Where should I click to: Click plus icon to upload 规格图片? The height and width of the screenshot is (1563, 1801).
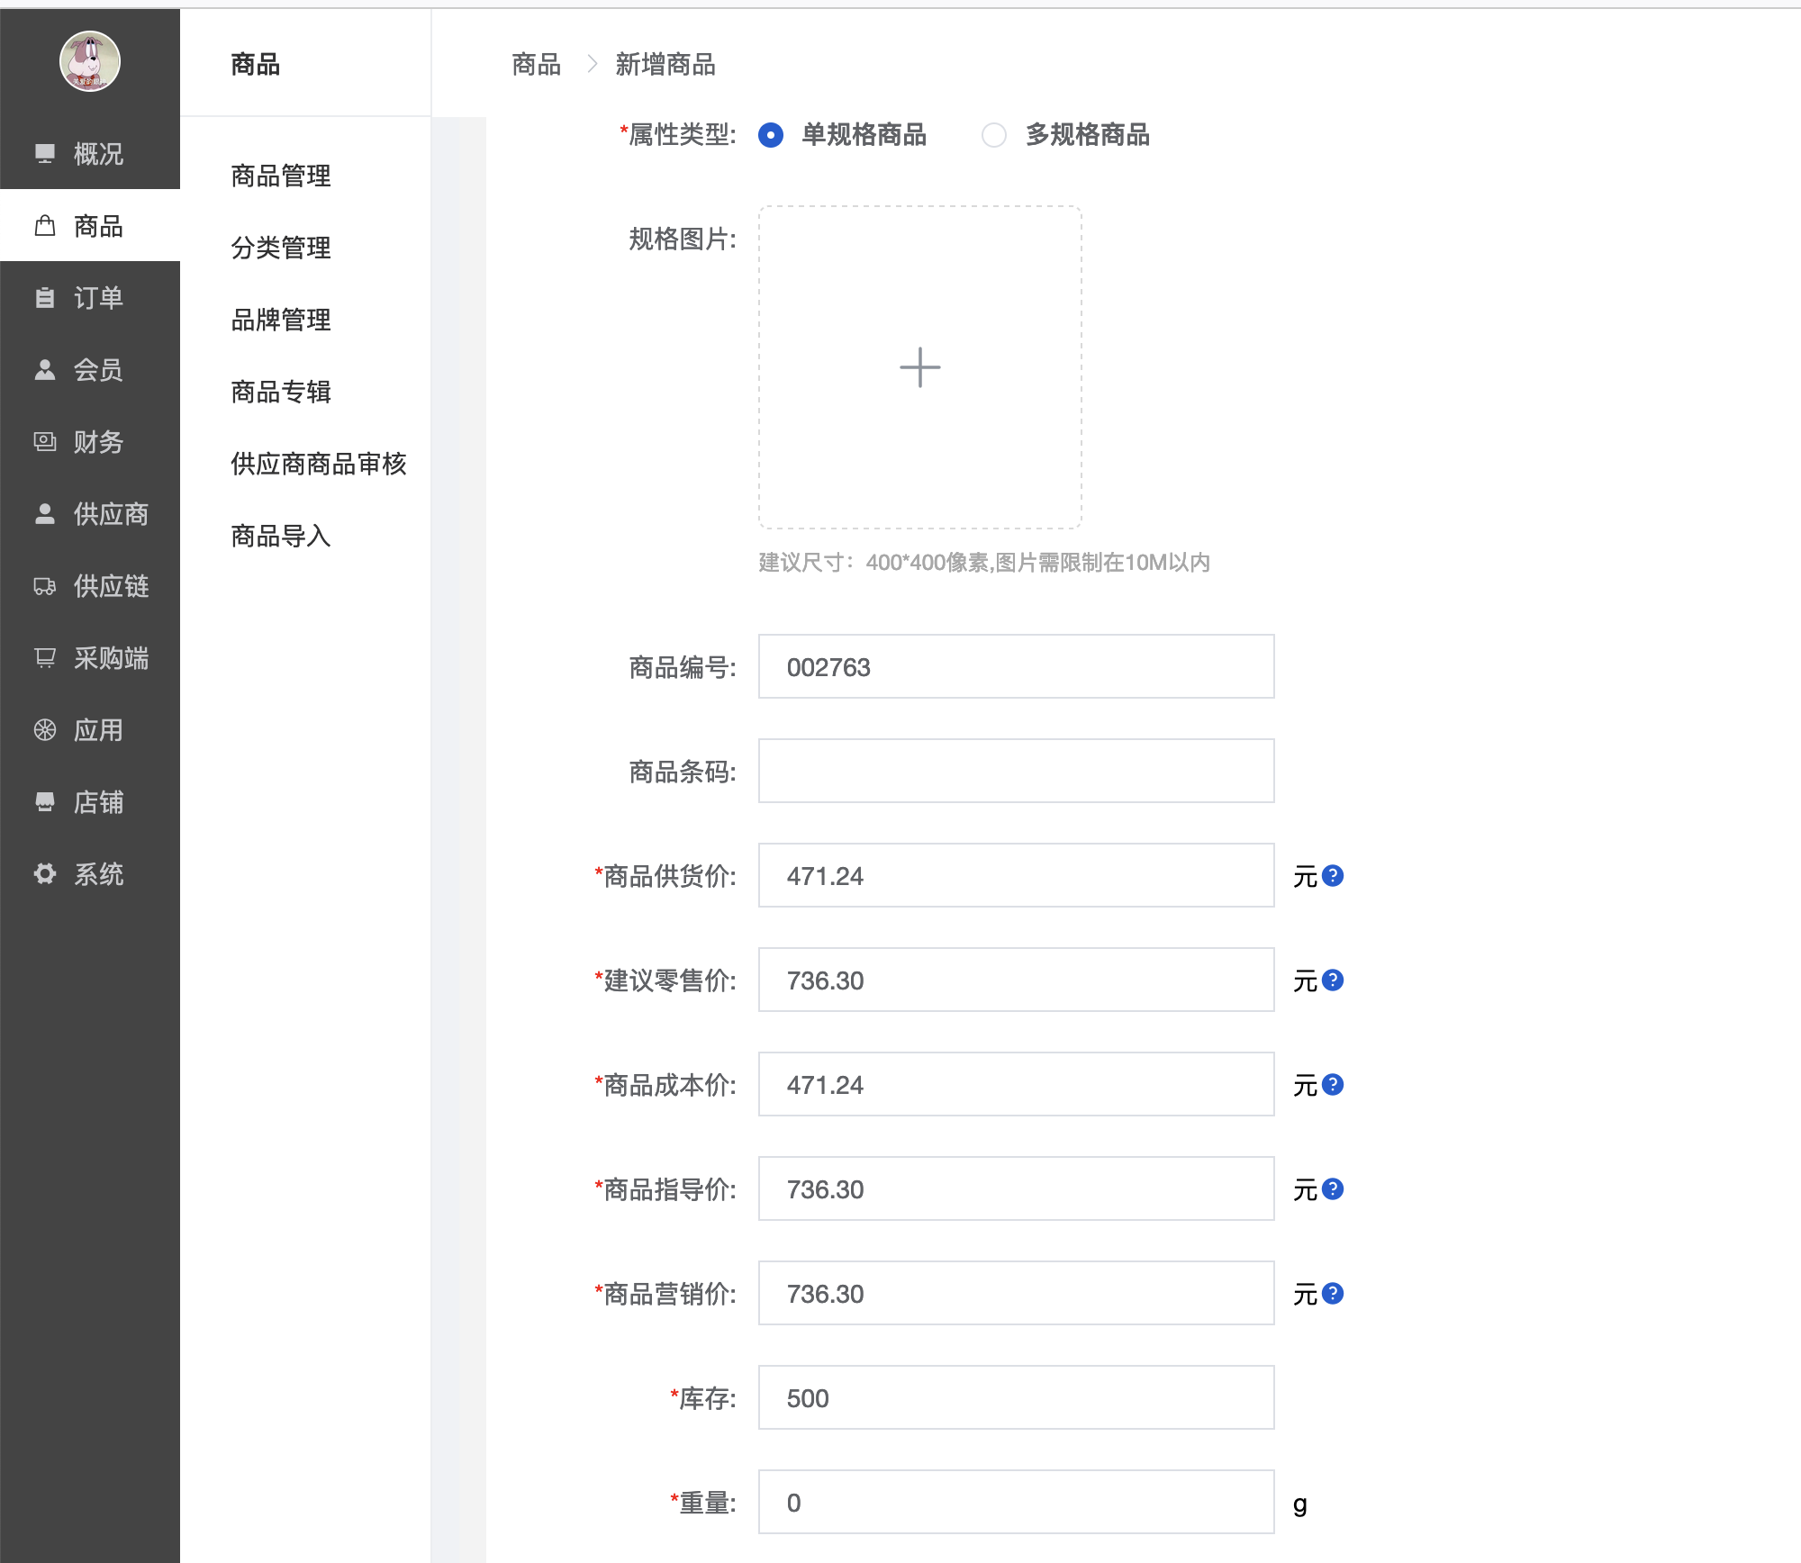[919, 367]
